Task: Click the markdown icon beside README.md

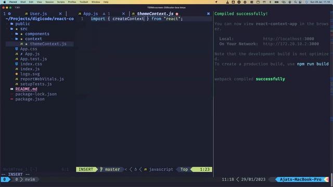Action: click(x=11, y=89)
